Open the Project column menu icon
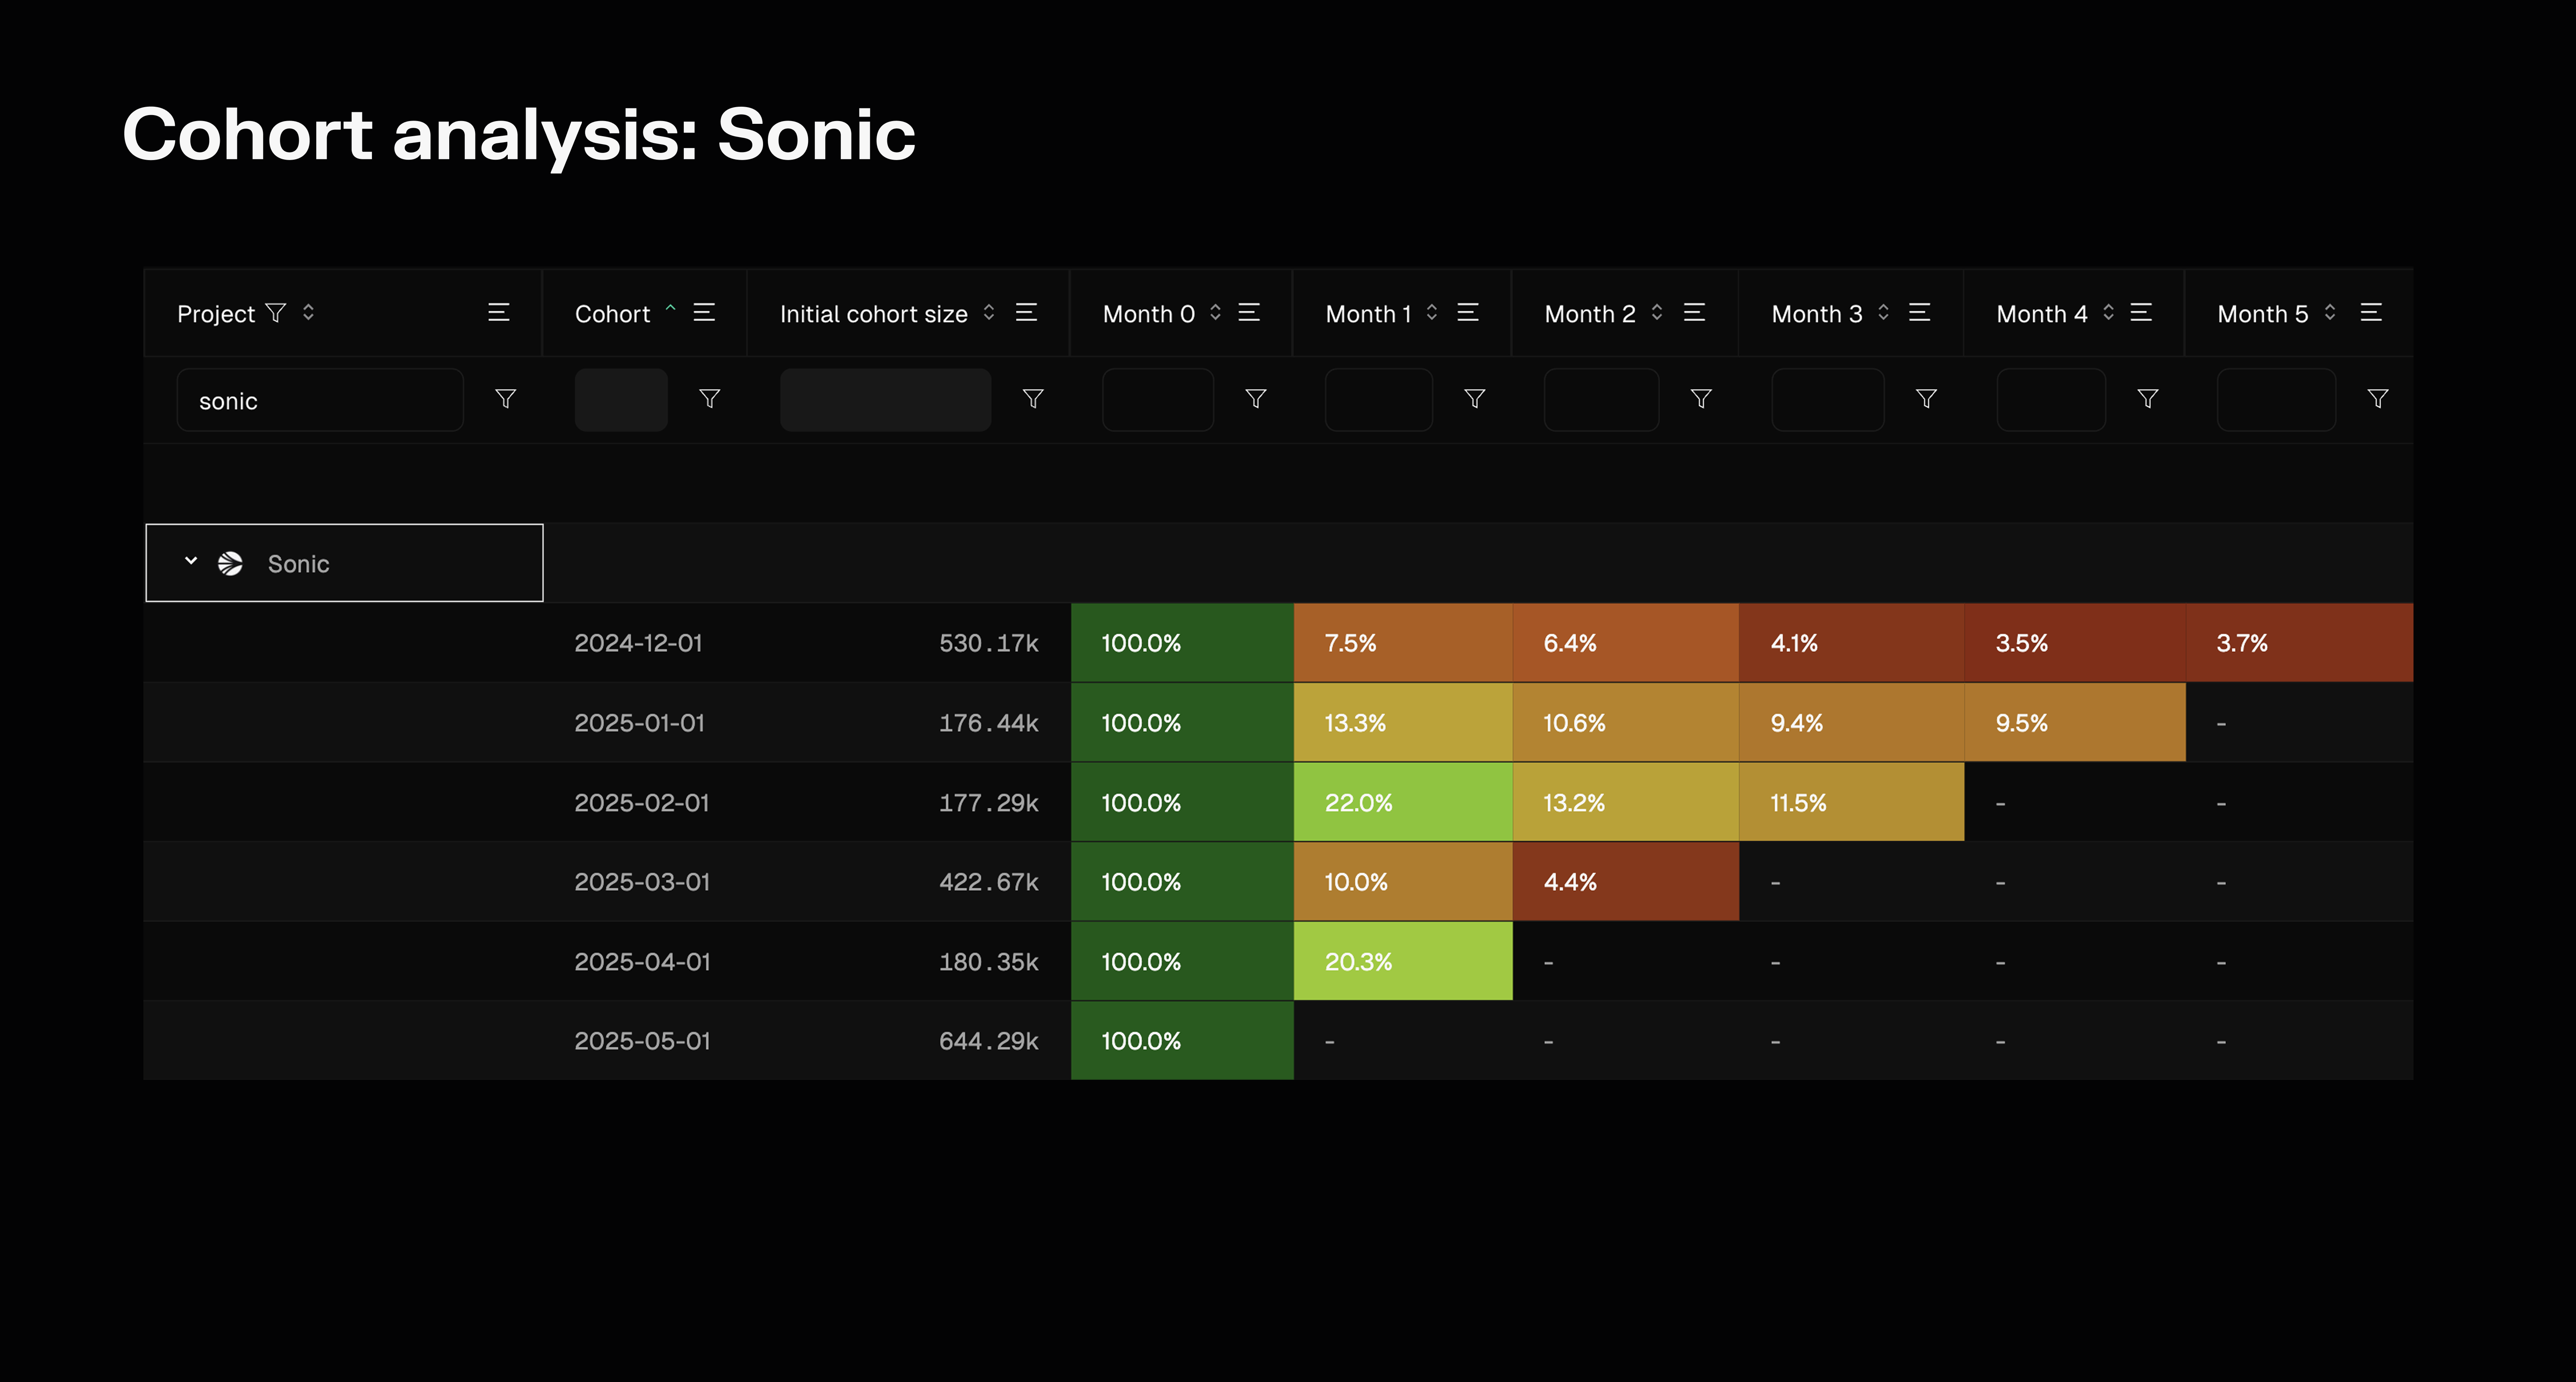The image size is (2576, 1382). [498, 313]
